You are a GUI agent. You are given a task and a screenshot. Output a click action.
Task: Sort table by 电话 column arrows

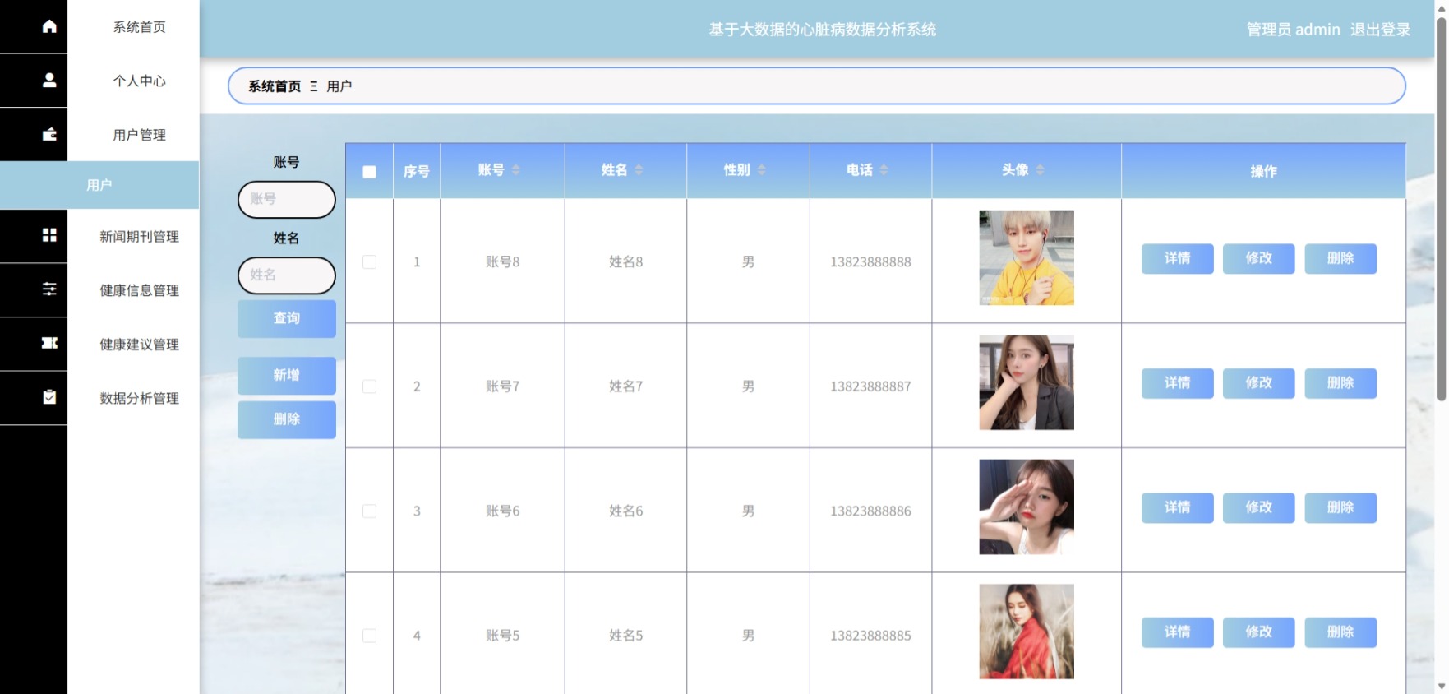click(x=884, y=169)
